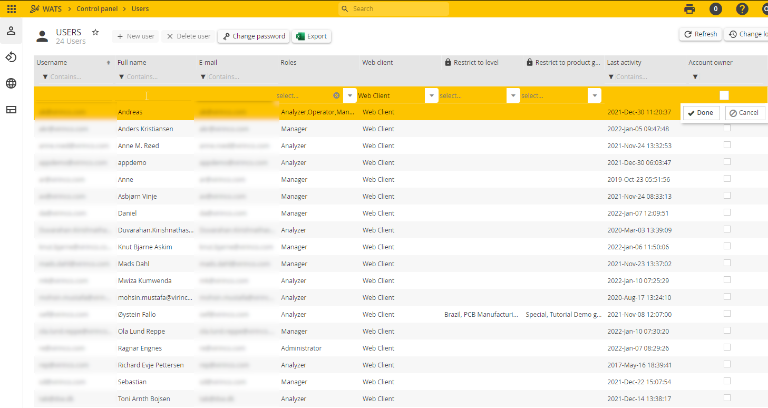The width and height of the screenshot is (768, 408).
Task: Click the Username filter funnel icon
Action: [x=45, y=77]
